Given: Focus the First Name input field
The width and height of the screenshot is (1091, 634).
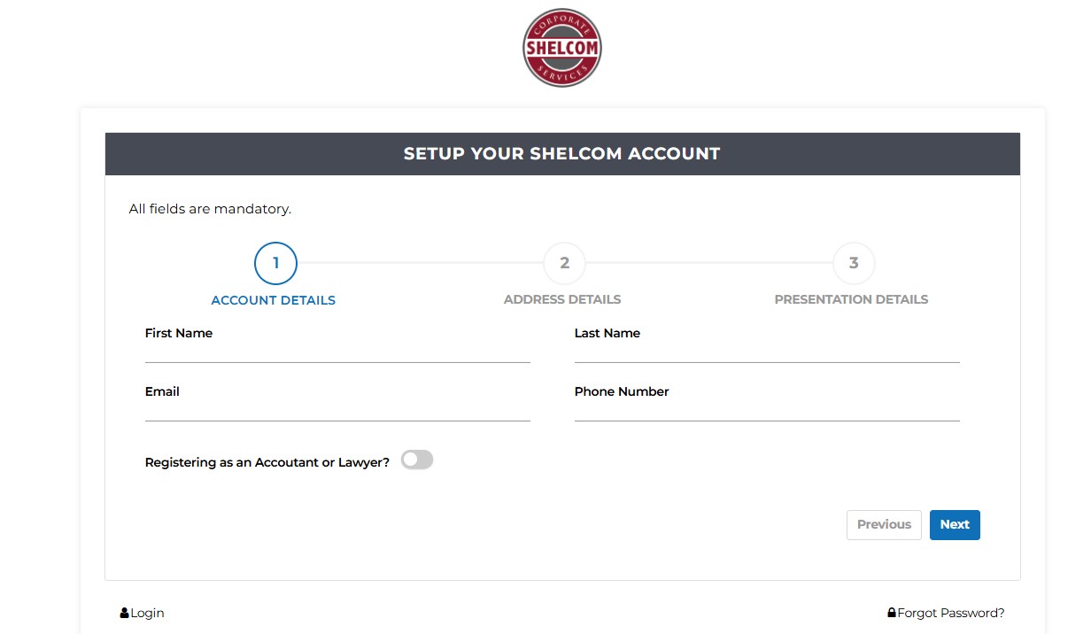Looking at the screenshot, I should (337, 352).
